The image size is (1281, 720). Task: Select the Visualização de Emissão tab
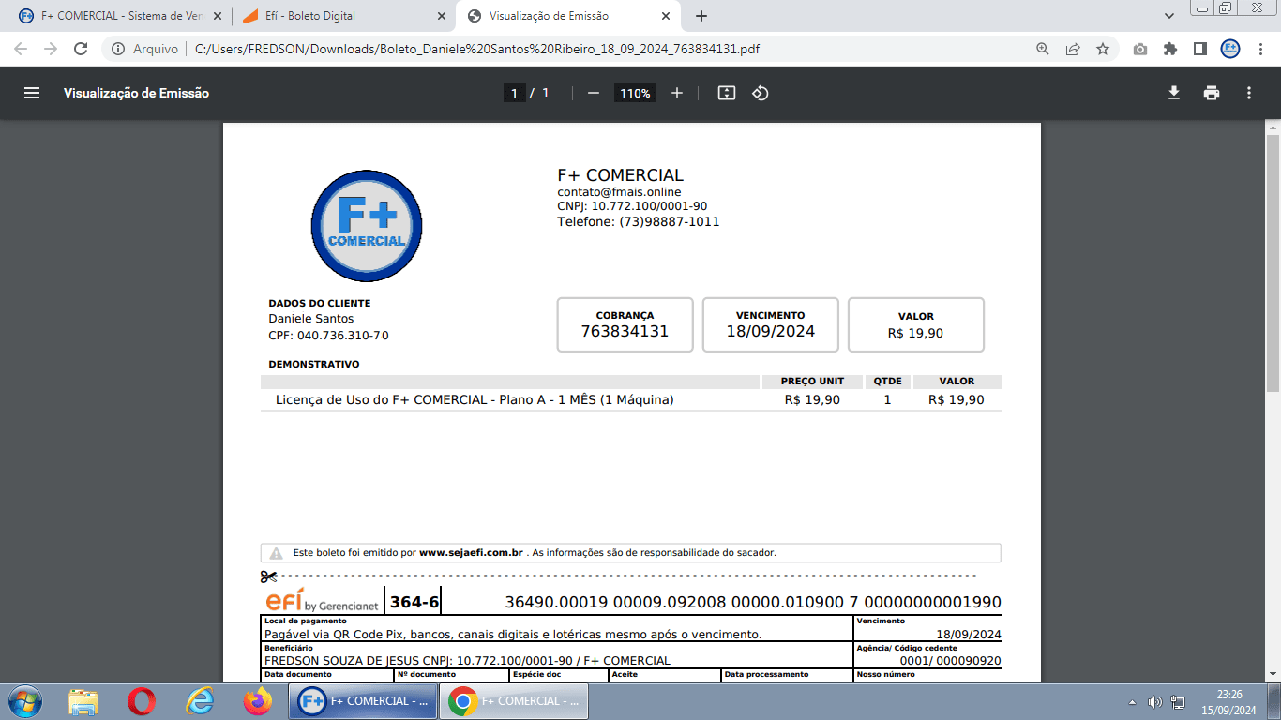pos(567,16)
